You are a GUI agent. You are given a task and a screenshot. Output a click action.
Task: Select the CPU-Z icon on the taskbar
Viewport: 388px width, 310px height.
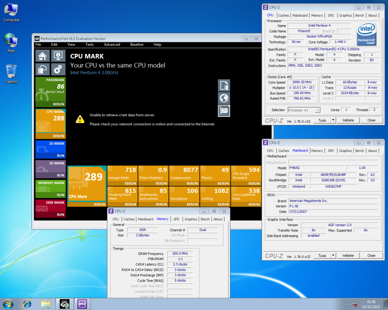[x=82, y=304]
